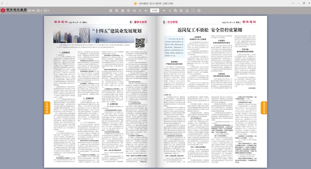Enter fullscreen mode
The image size is (311, 169).
pyautogui.click(x=193, y=11)
